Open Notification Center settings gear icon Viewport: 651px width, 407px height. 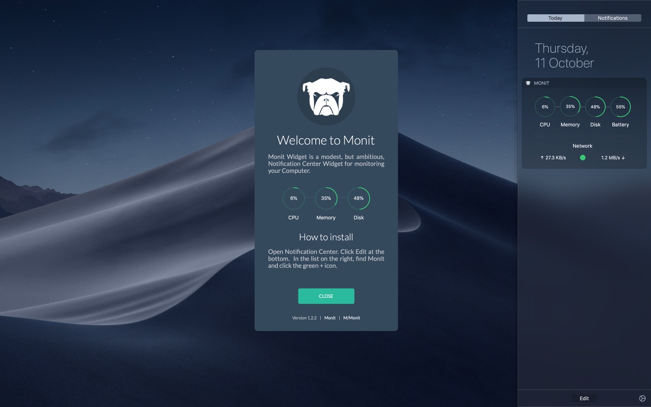[642, 398]
